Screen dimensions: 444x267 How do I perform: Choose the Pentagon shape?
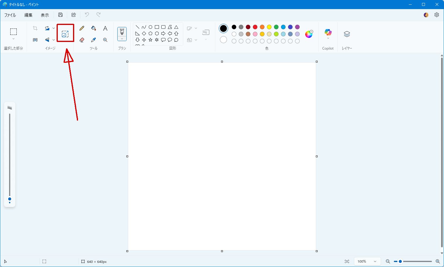click(x=150, y=33)
